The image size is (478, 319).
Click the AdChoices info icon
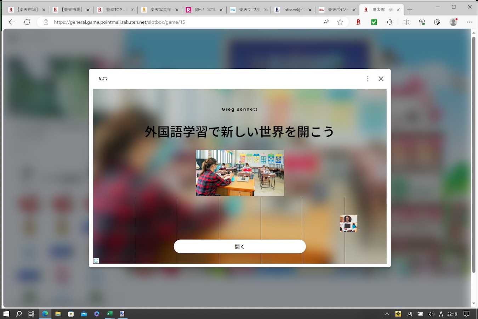[x=96, y=261]
